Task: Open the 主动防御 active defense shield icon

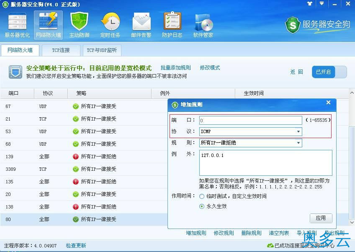Action: click(79, 25)
